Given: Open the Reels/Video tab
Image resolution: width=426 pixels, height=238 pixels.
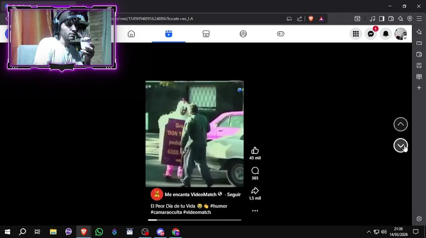Looking at the screenshot, I should click(x=169, y=34).
